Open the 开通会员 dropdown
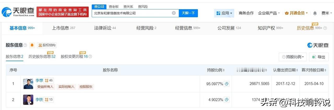Viewport: 334px width, 110px height. [x=296, y=13]
